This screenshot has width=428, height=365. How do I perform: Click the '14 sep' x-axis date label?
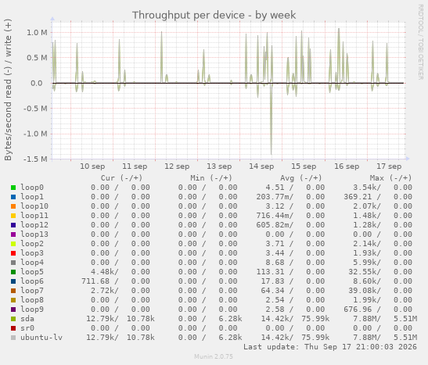click(x=261, y=166)
